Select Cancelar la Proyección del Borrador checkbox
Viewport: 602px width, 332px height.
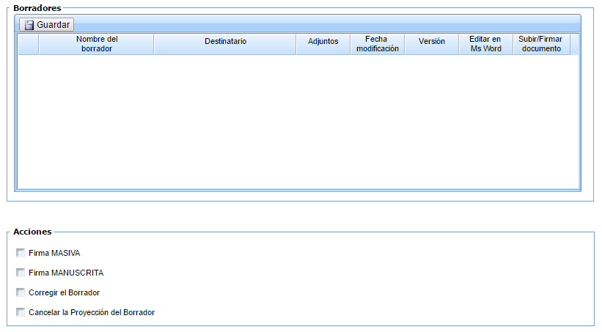coord(21,312)
